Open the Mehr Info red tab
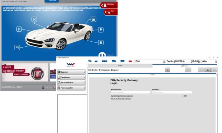 (x=108, y=5)
